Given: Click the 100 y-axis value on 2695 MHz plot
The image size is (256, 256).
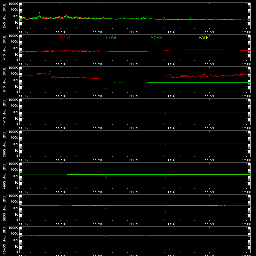Looking at the screenshot, I should 15,144.
